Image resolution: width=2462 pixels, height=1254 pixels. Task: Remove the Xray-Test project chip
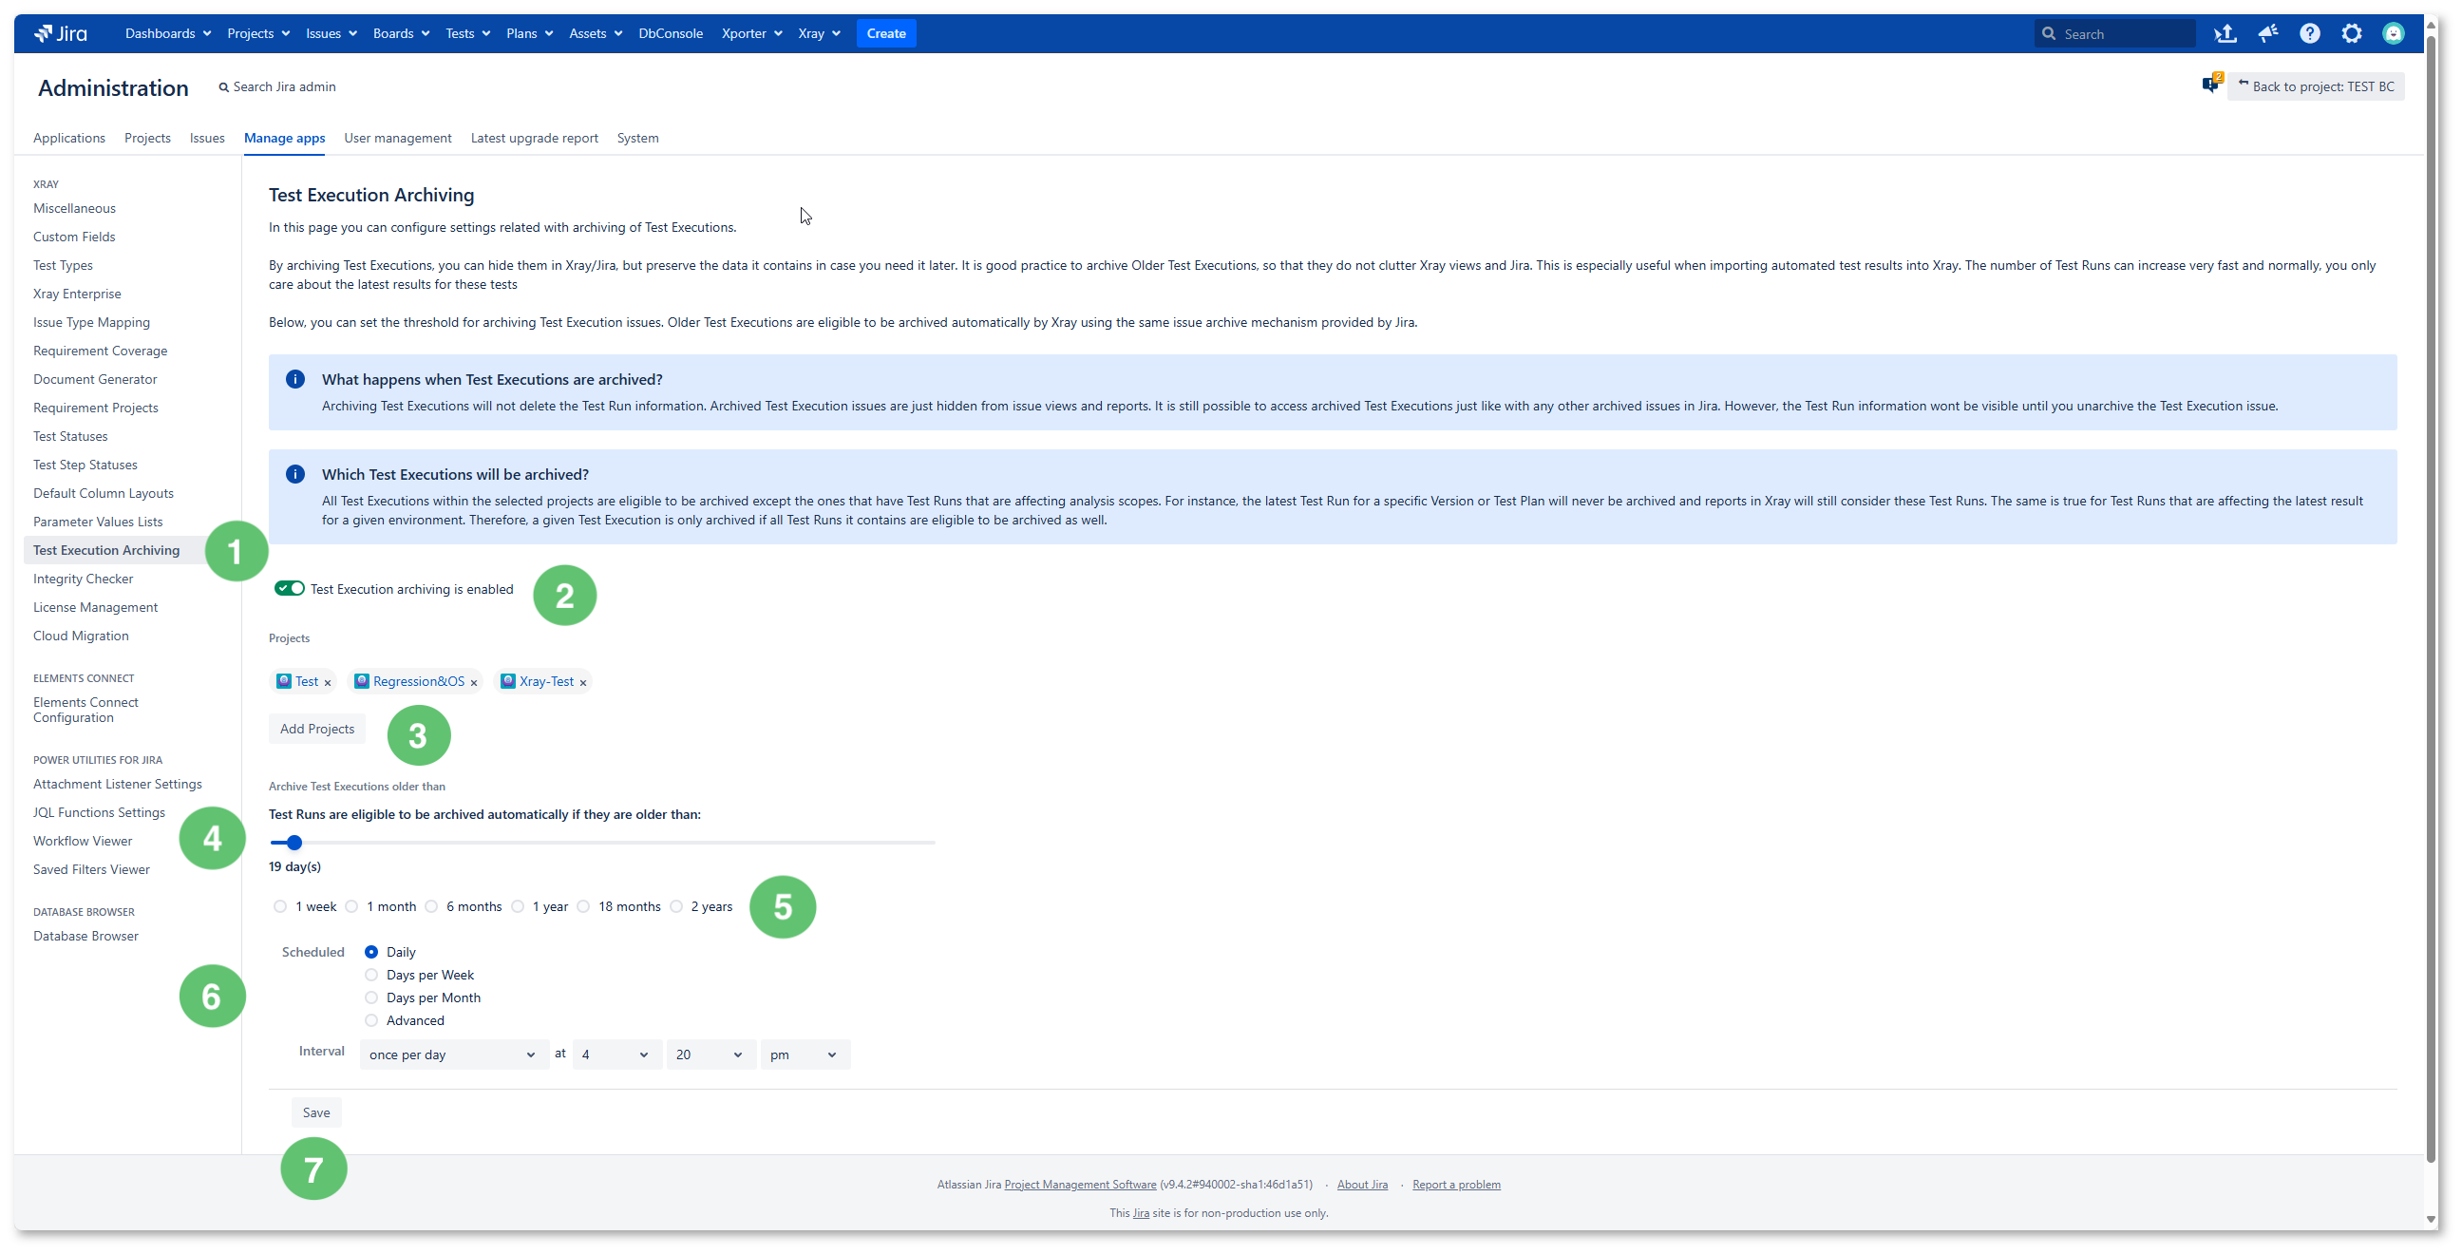click(583, 682)
